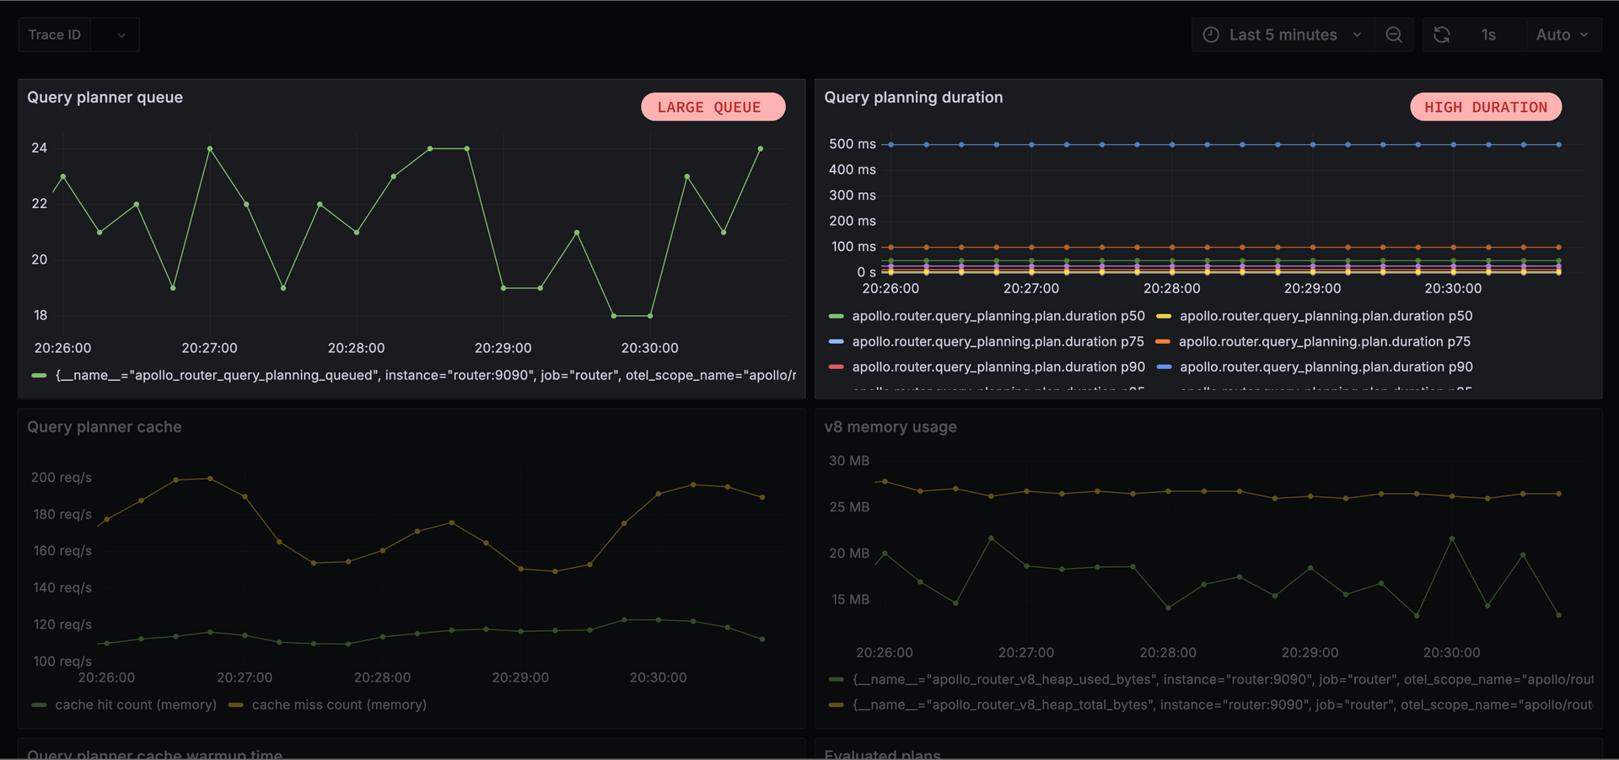Screen dimensions: 1619x760
Task: Click the apollo_router_query_planning_queued legend label
Action: (x=422, y=375)
